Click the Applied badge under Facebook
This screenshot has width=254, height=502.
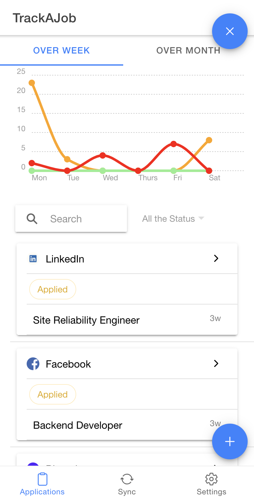click(x=53, y=394)
